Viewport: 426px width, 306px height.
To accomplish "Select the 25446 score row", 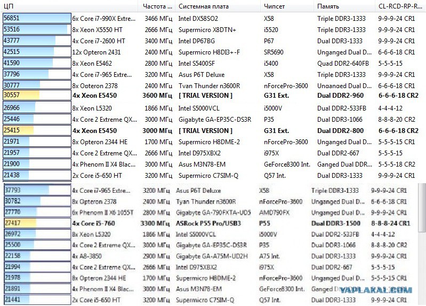I will (x=209, y=119).
